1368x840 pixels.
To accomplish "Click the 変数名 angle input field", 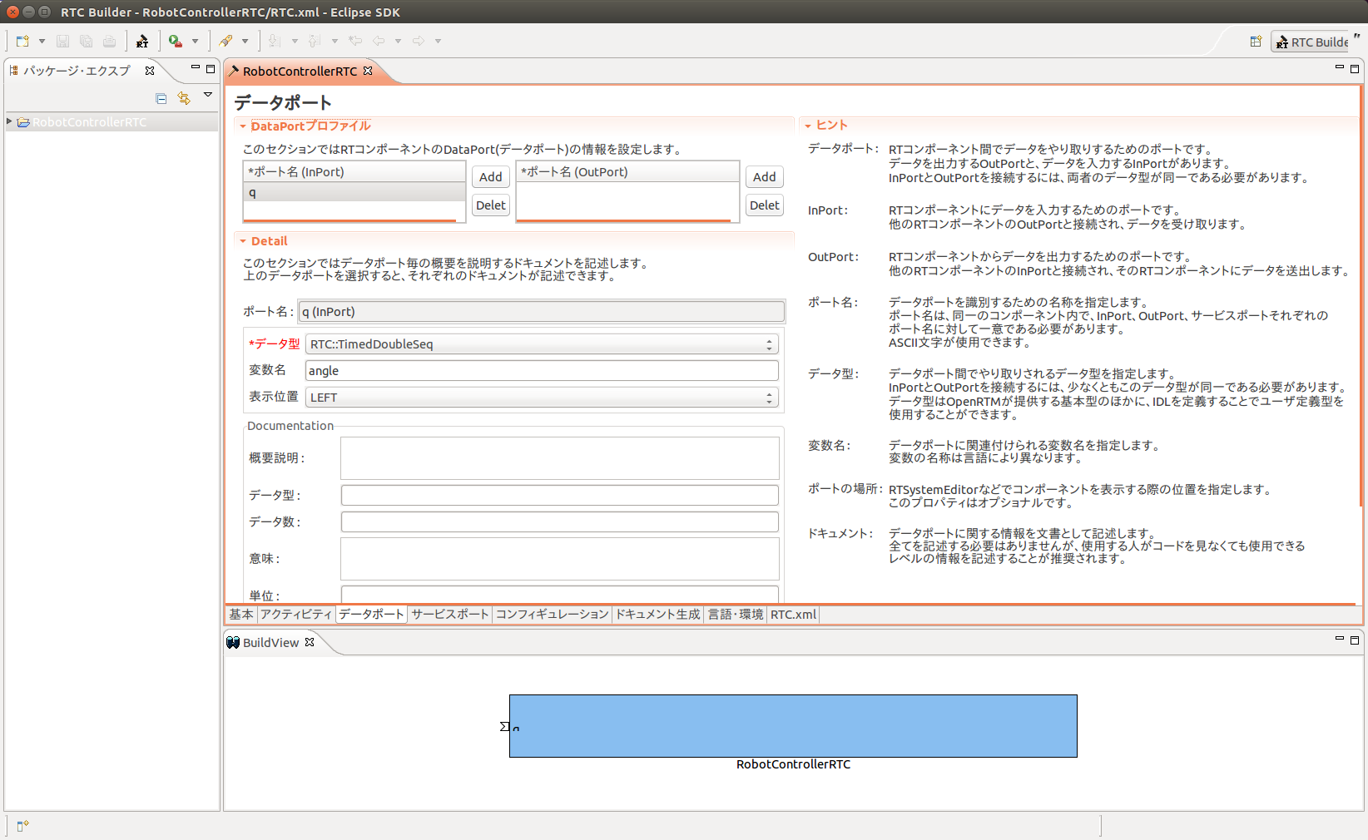I will [x=542, y=371].
